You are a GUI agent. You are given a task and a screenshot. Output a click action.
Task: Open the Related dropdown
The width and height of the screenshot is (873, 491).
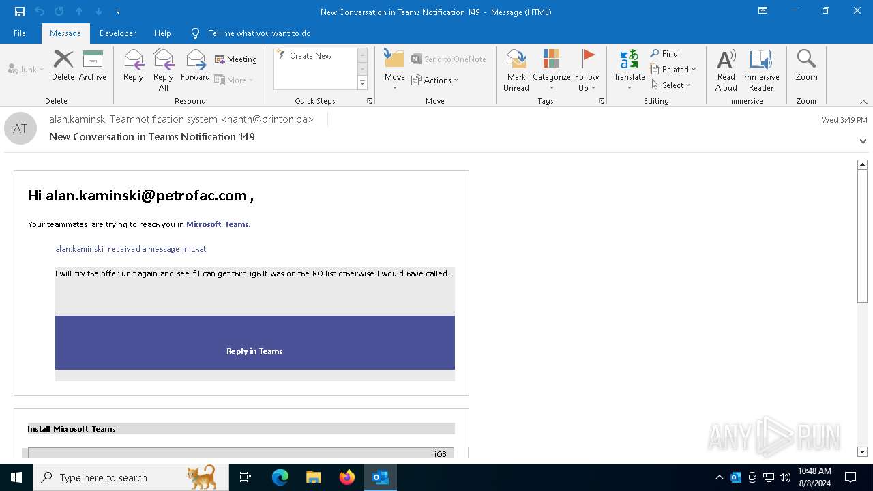(x=674, y=69)
